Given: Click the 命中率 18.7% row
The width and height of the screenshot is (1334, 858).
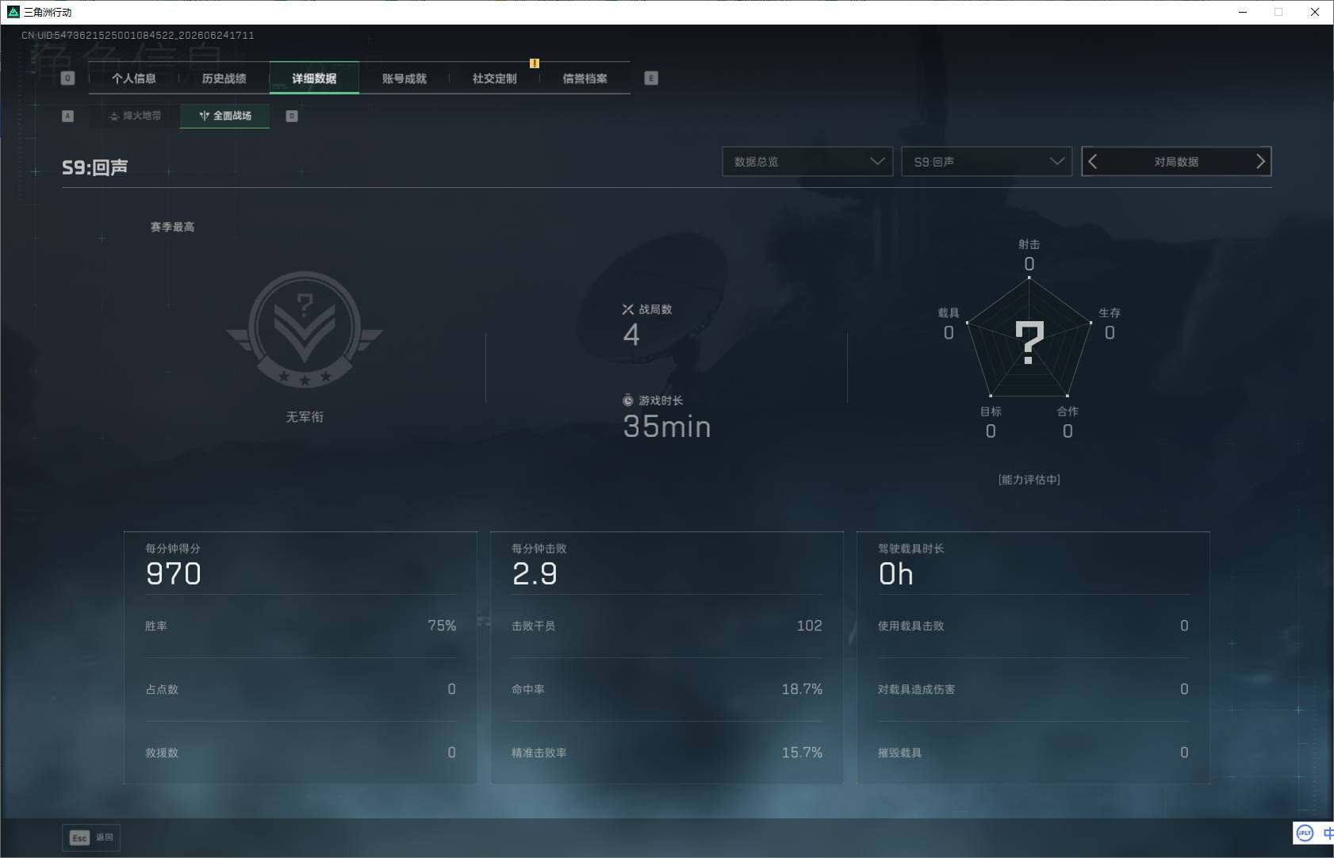Looking at the screenshot, I should coord(667,689).
